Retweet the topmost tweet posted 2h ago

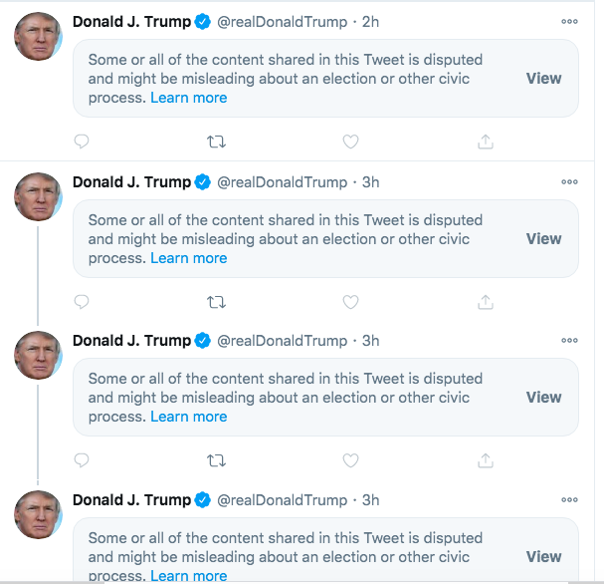pos(216,142)
